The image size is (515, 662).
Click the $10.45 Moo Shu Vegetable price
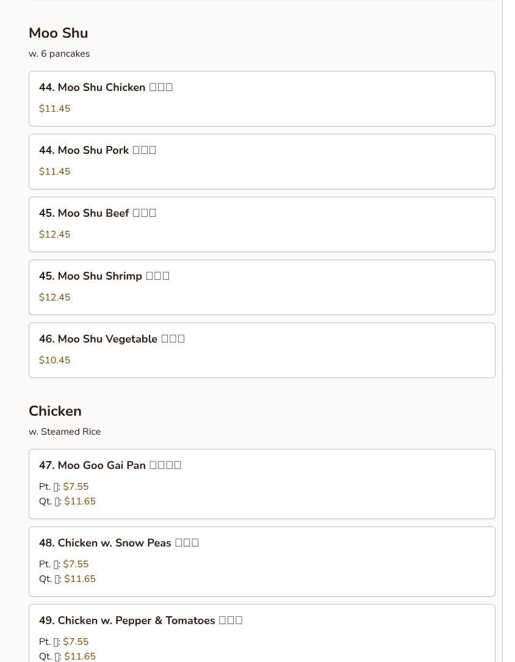[54, 360]
